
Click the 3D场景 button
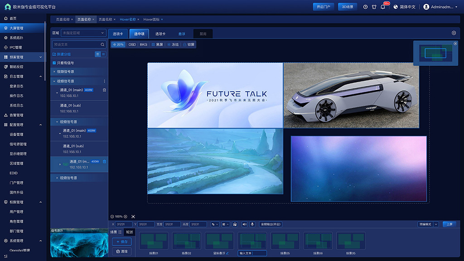click(x=348, y=7)
